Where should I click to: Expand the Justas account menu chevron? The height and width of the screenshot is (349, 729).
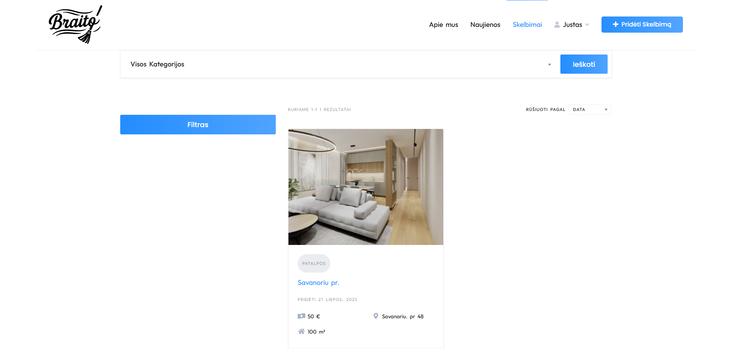pyautogui.click(x=587, y=25)
